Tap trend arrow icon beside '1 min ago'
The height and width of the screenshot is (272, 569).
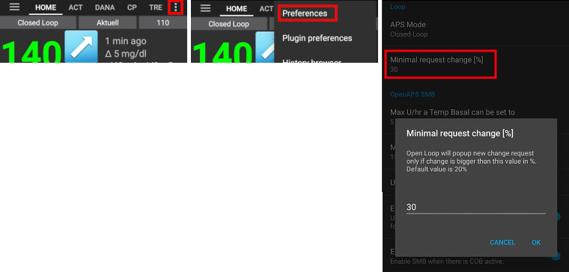coord(81,46)
